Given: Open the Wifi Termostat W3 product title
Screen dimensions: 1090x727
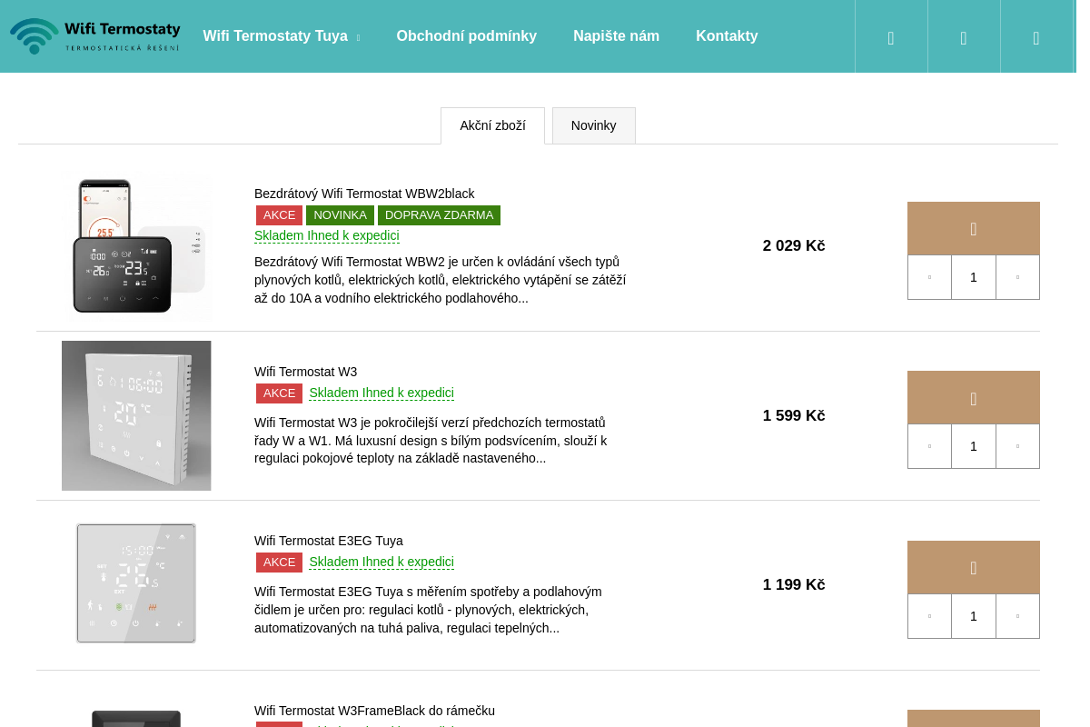Looking at the screenshot, I should coord(305,372).
